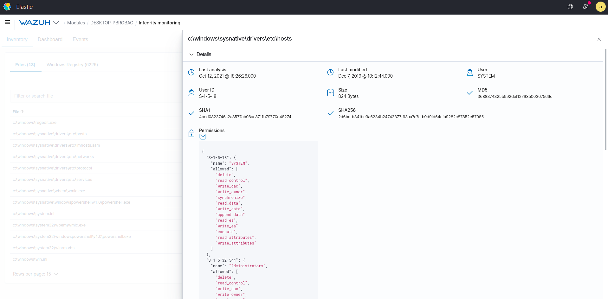
Task: Open the WAZUH app dropdown
Action: pyautogui.click(x=56, y=22)
